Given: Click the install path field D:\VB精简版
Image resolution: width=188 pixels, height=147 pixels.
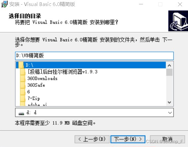Looking at the screenshot, I should [x=94, y=56].
